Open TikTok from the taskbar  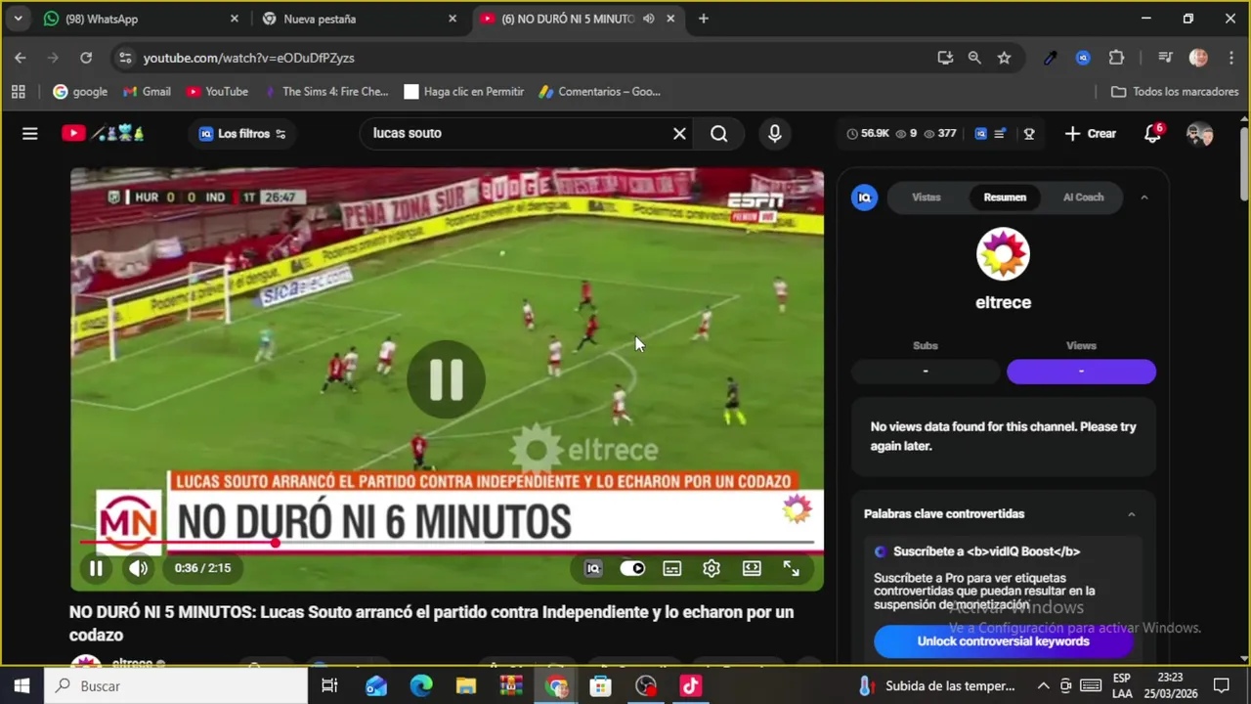pyautogui.click(x=691, y=686)
